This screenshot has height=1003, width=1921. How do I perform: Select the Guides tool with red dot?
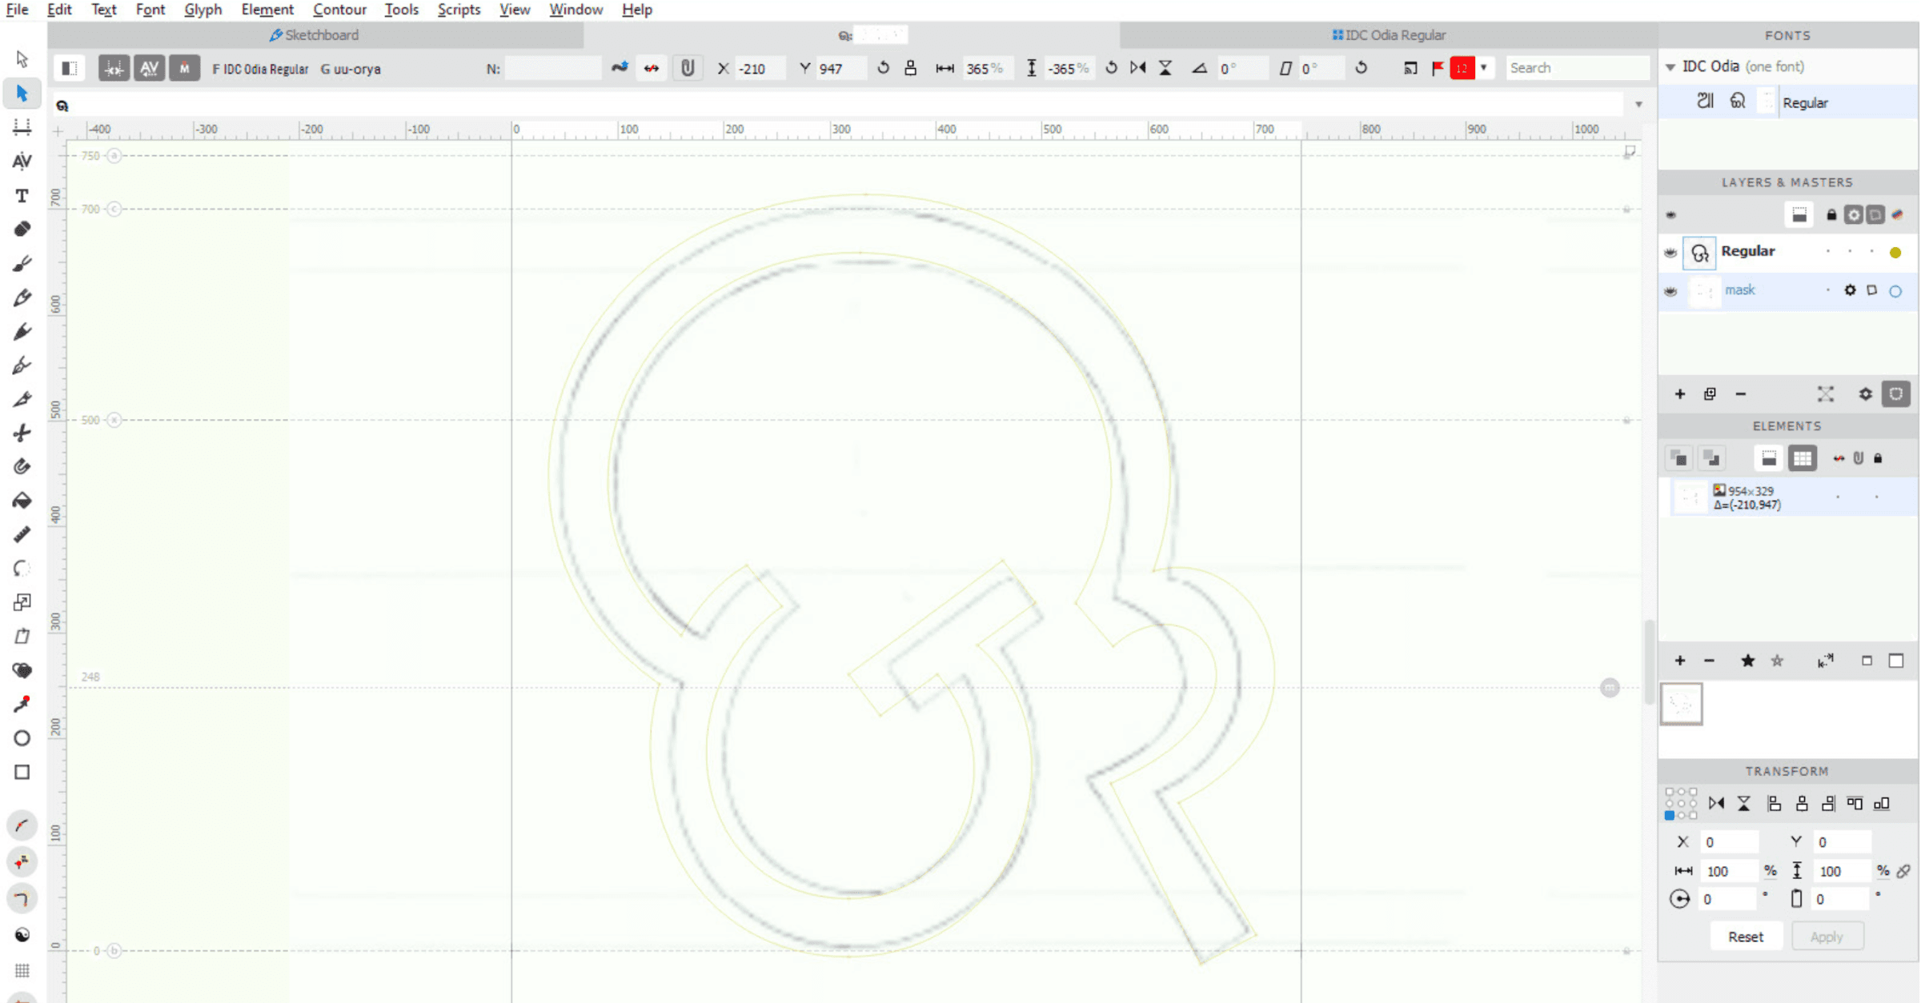22,704
